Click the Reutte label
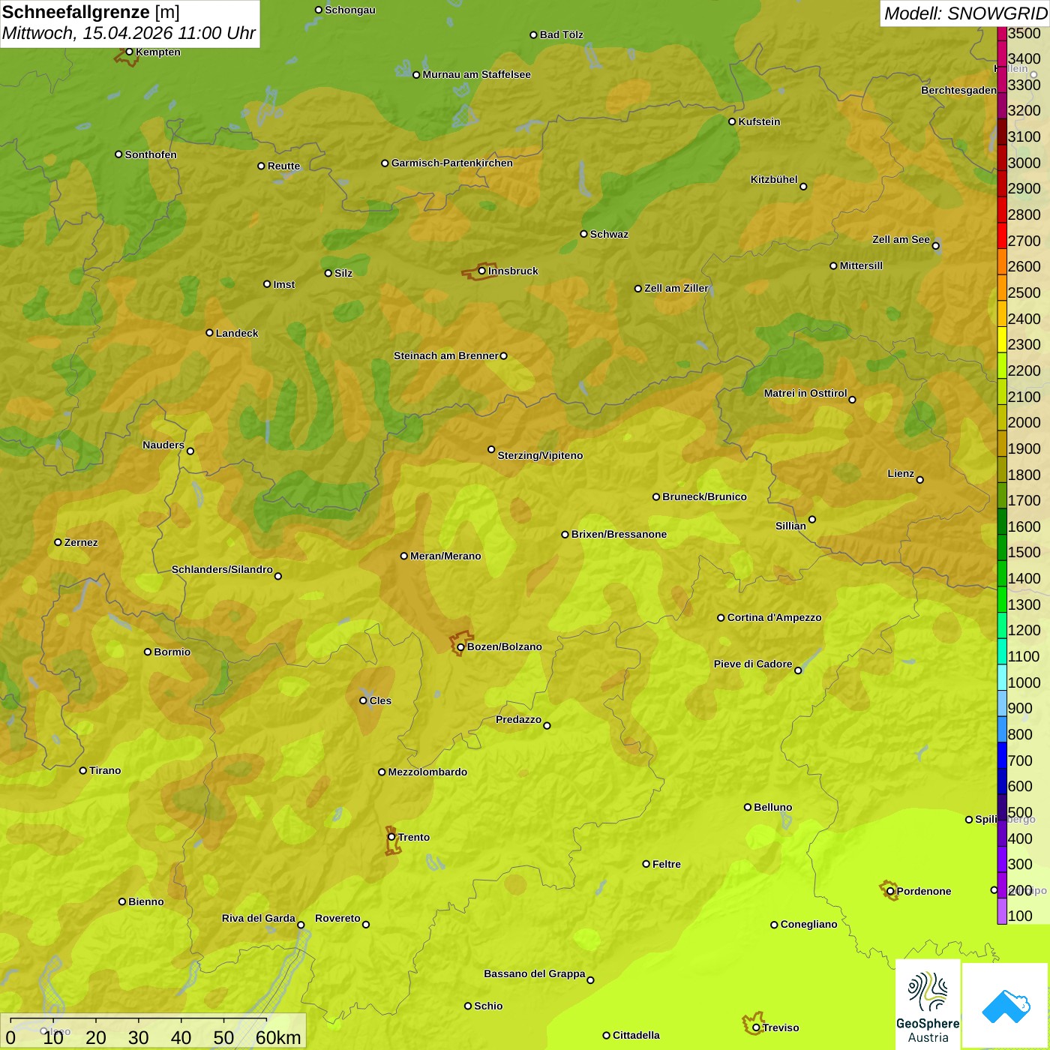The height and width of the screenshot is (1050, 1050). [283, 166]
